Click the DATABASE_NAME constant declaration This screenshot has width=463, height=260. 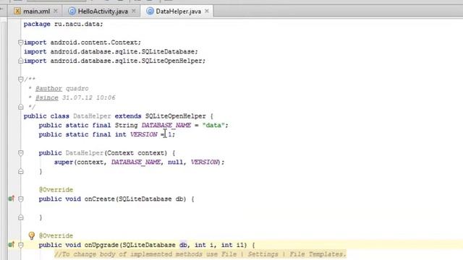pyautogui.click(x=166, y=125)
